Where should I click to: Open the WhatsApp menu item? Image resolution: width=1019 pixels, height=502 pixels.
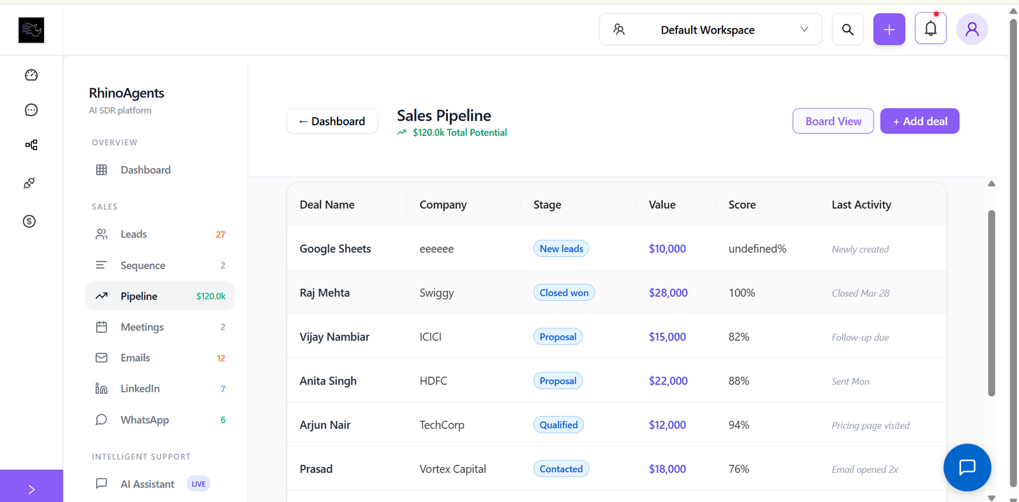(x=160, y=420)
